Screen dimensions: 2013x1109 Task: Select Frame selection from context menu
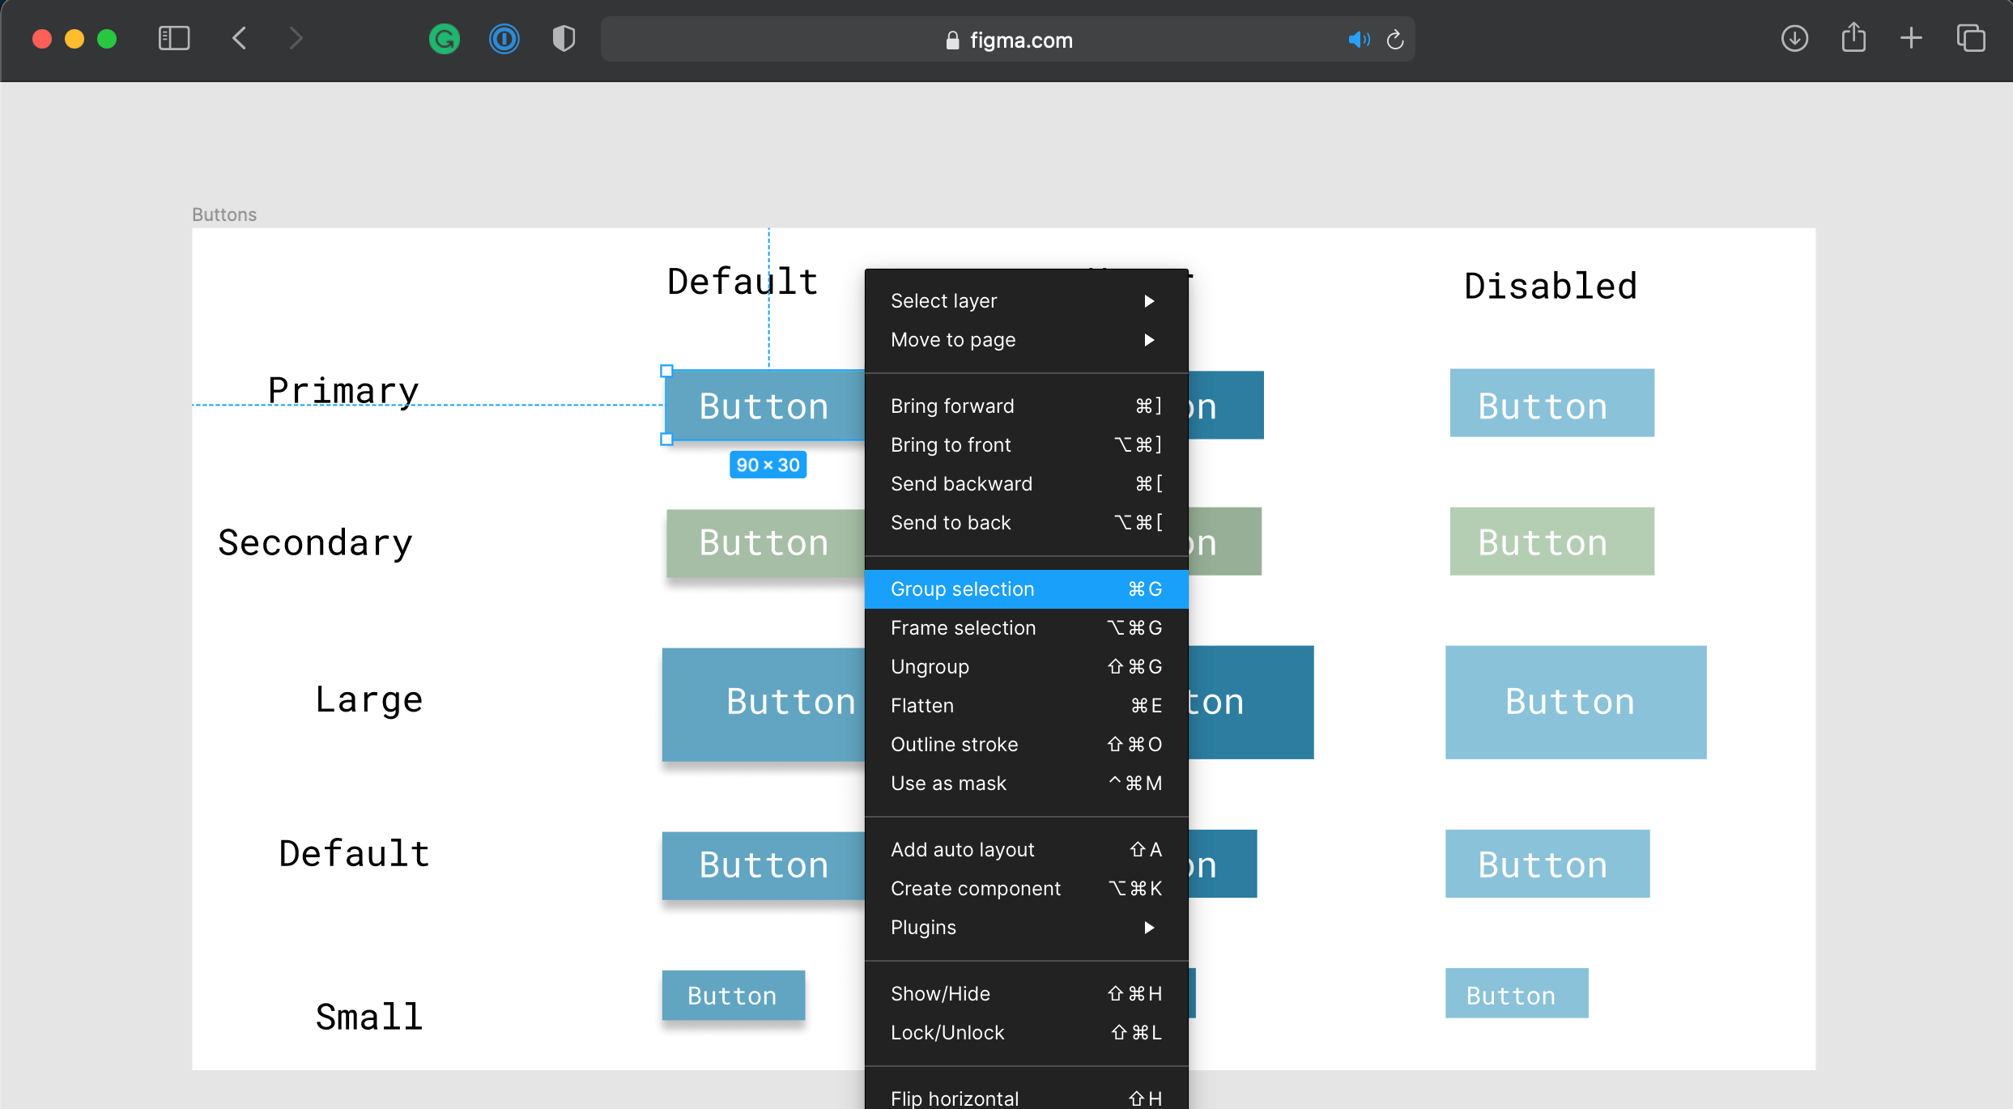[x=963, y=627]
